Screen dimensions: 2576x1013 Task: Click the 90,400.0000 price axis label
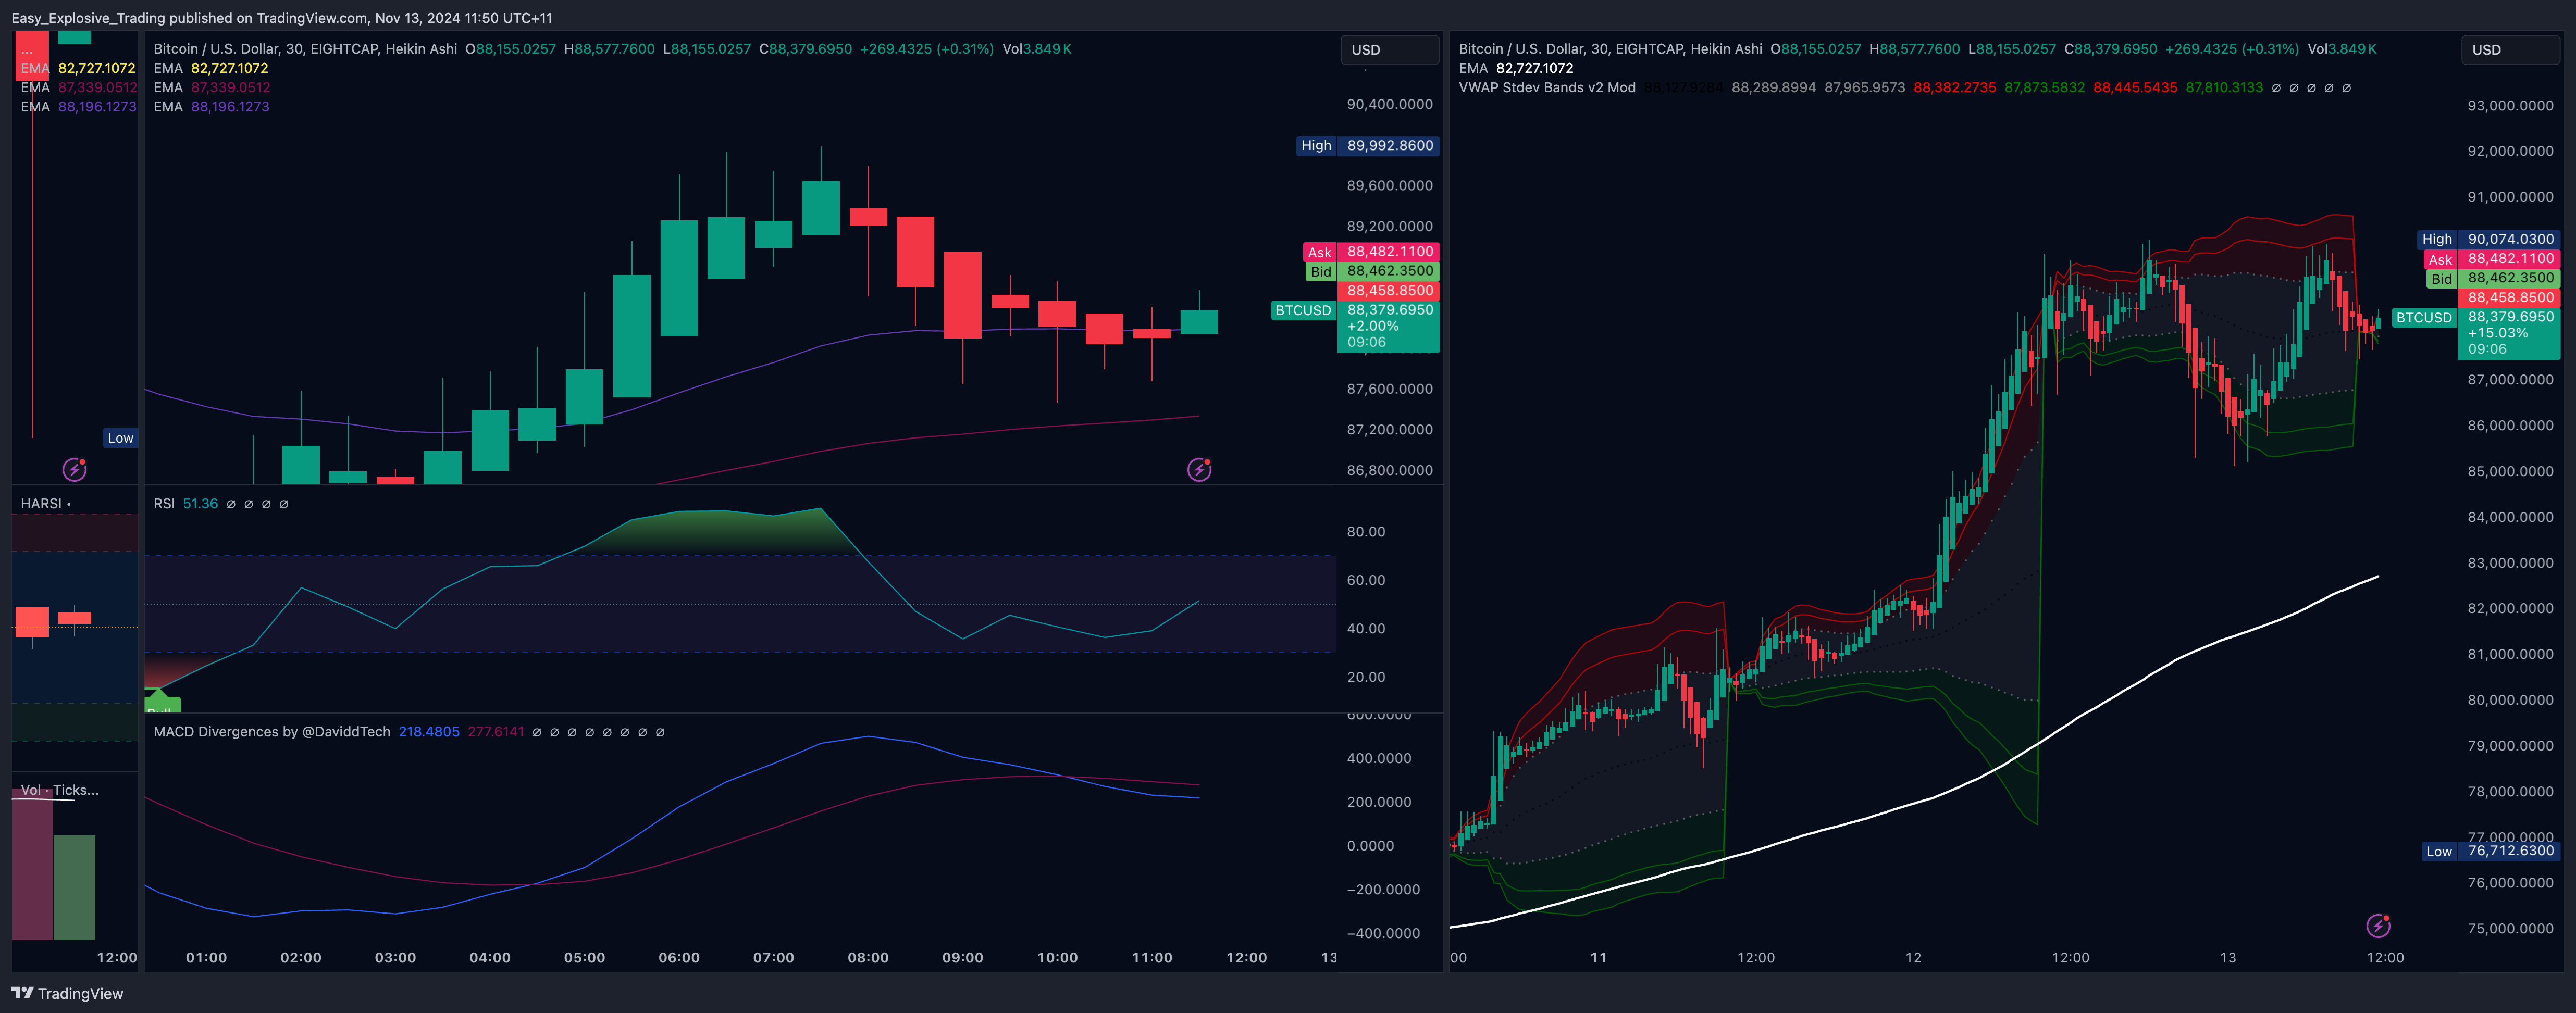(1389, 105)
